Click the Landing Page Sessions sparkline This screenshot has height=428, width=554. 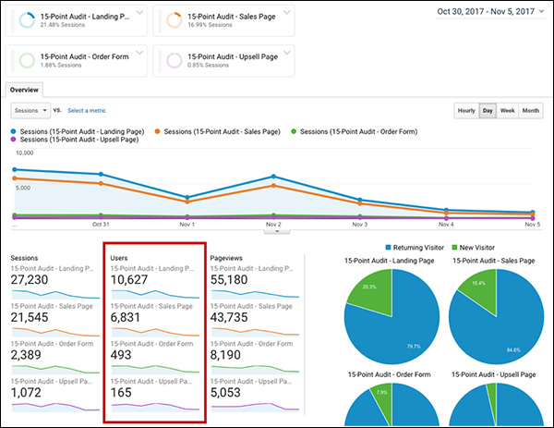(55, 294)
